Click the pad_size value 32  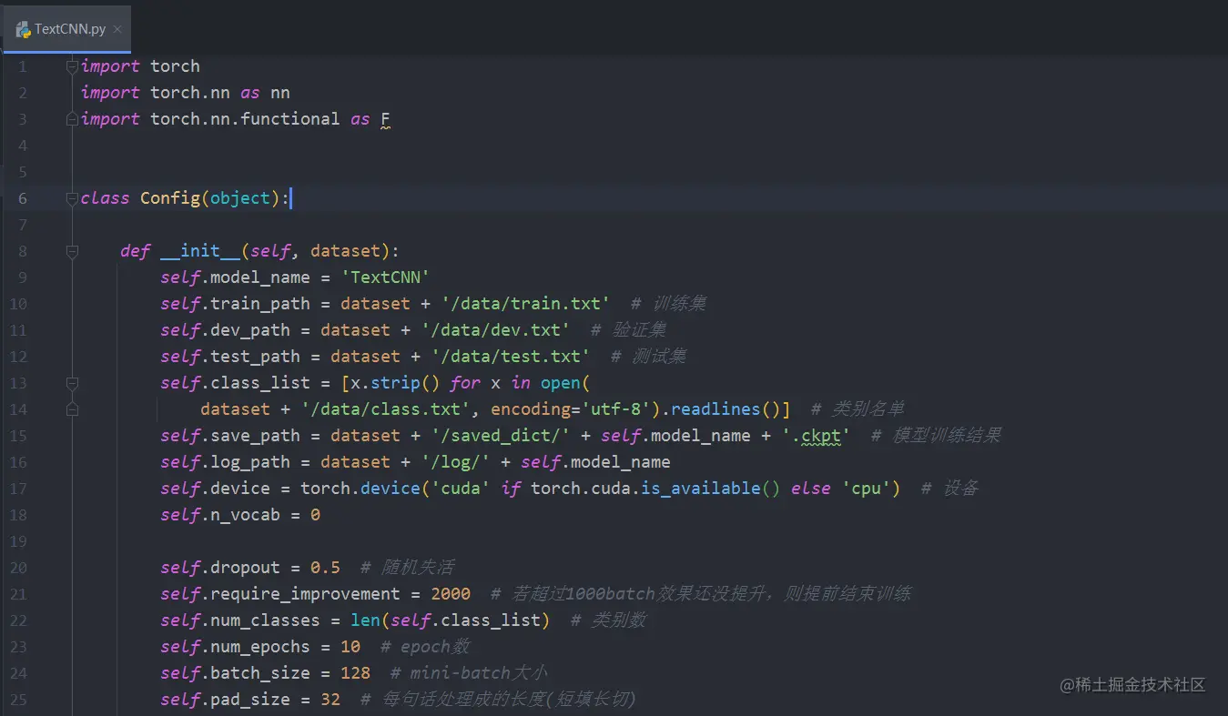pyautogui.click(x=330, y=700)
